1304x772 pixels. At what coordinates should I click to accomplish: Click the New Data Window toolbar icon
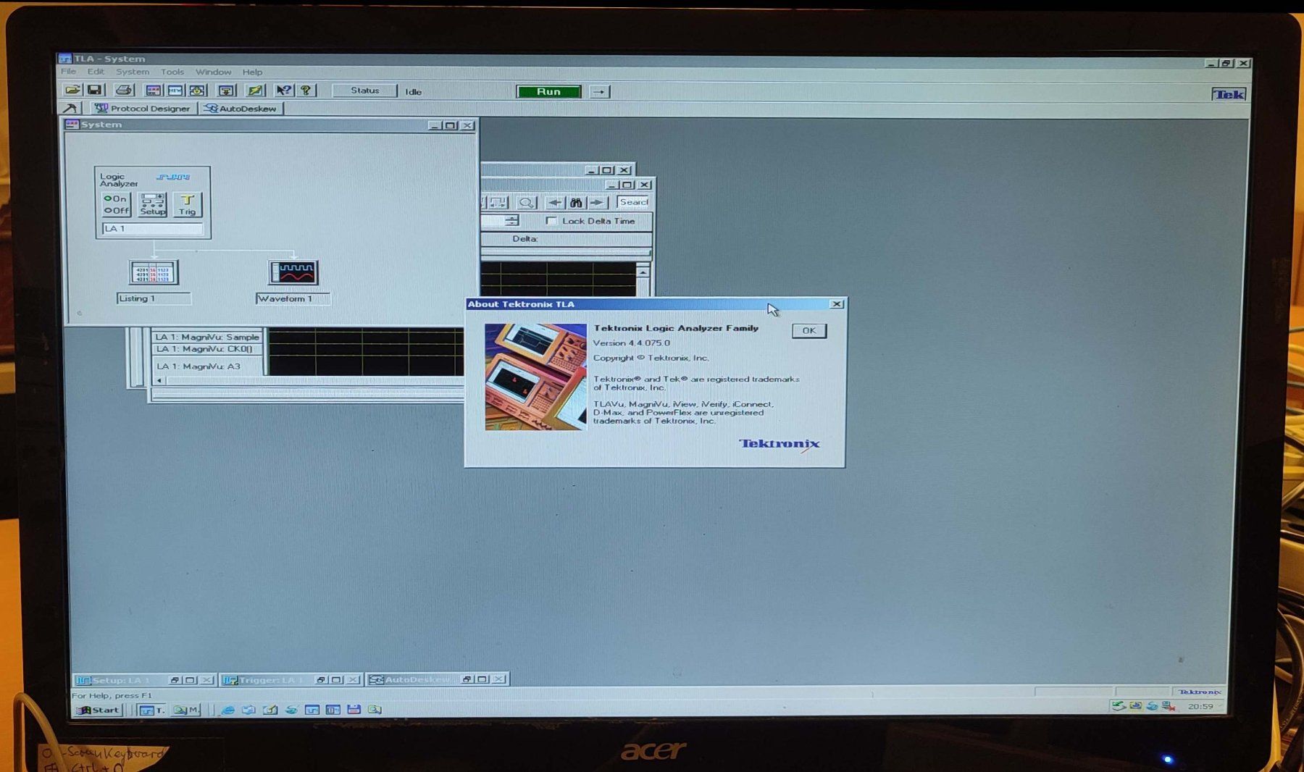(175, 91)
